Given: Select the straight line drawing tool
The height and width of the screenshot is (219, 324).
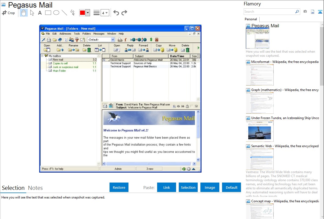Looking at the screenshot, I should coord(64,13).
